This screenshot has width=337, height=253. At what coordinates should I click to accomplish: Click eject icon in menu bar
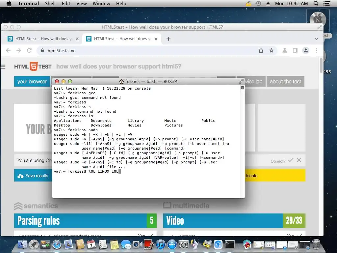[268, 3]
